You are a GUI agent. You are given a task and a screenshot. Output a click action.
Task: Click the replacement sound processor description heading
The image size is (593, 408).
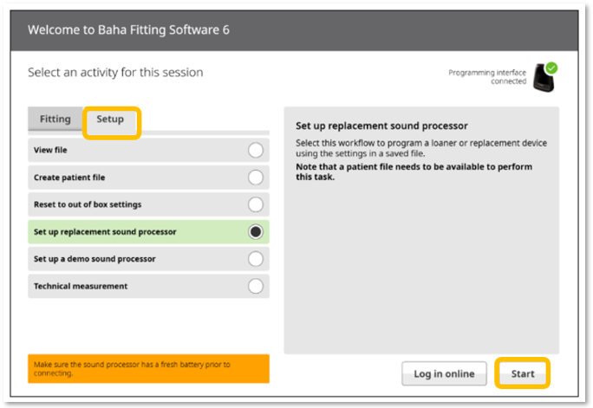click(x=381, y=126)
